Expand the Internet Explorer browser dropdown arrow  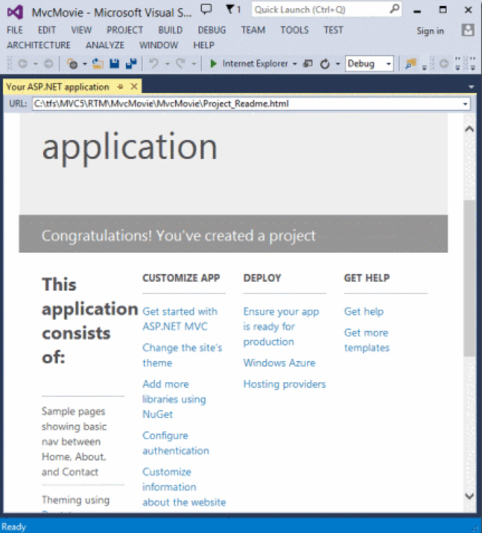click(295, 64)
